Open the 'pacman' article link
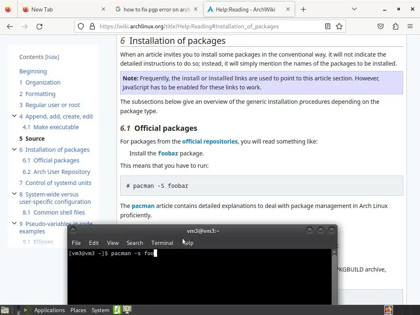The width and height of the screenshot is (420, 315). click(143, 206)
